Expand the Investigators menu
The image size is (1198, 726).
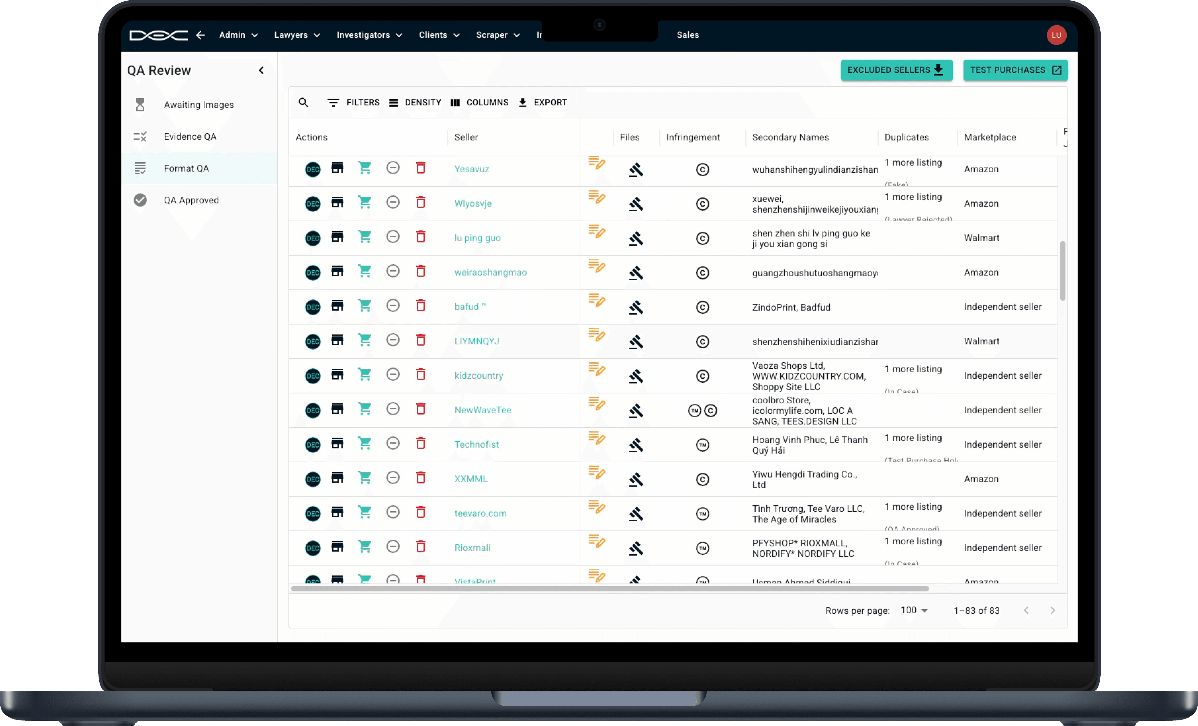(x=369, y=35)
